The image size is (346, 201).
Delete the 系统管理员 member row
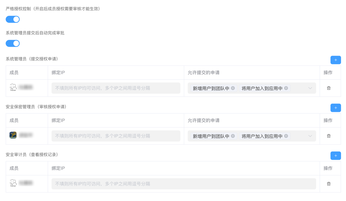[x=328, y=88]
